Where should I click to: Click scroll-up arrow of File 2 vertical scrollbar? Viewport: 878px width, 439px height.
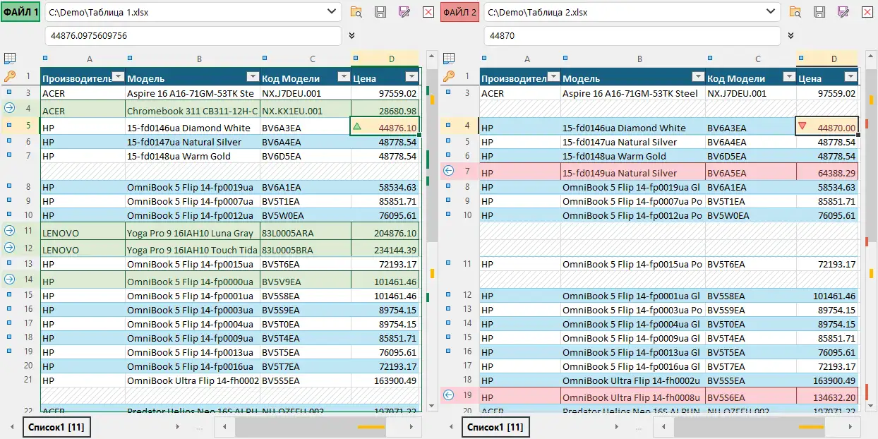coord(870,59)
